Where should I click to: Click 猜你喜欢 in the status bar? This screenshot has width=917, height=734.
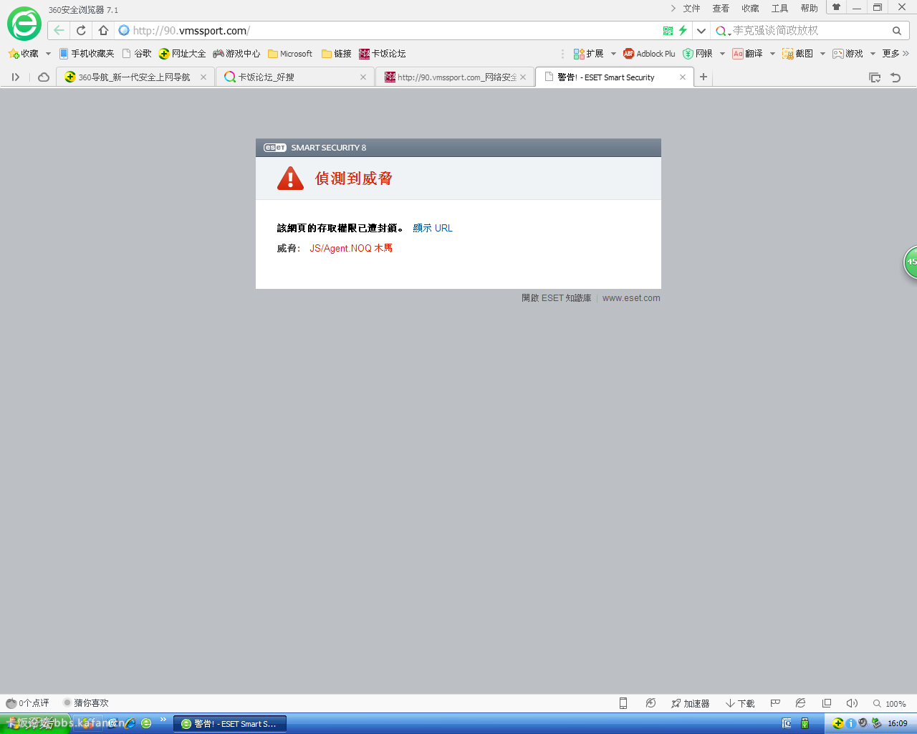pyautogui.click(x=86, y=703)
